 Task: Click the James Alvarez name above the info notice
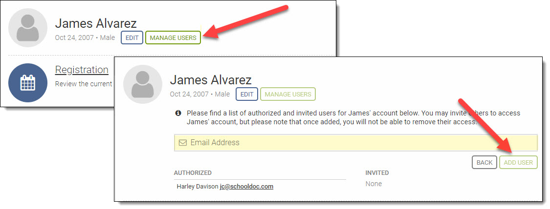coord(210,80)
